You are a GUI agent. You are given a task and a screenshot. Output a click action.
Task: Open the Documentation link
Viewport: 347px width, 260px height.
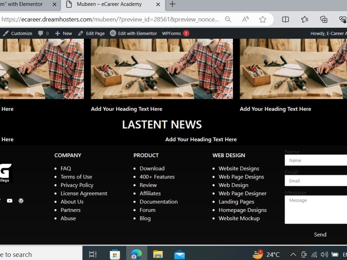pyautogui.click(x=159, y=202)
